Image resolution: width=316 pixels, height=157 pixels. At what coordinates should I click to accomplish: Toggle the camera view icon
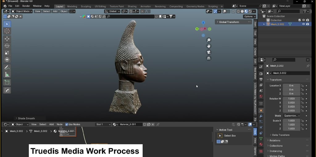(209, 52)
